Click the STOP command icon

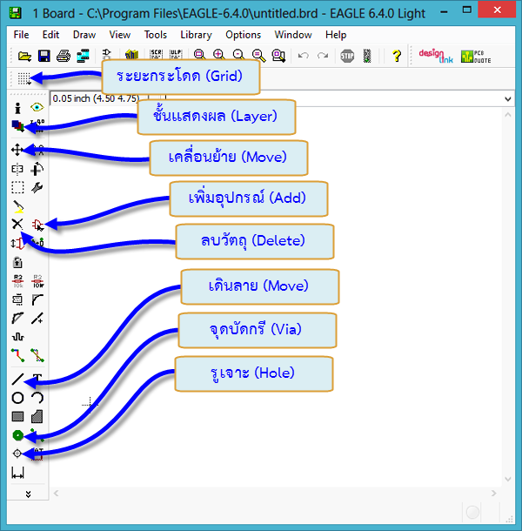347,56
